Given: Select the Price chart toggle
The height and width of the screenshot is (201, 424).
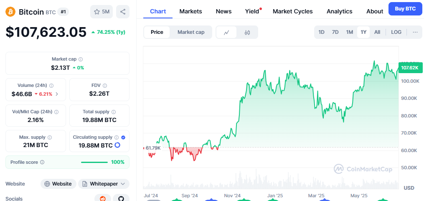Looking at the screenshot, I should coord(157,32).
